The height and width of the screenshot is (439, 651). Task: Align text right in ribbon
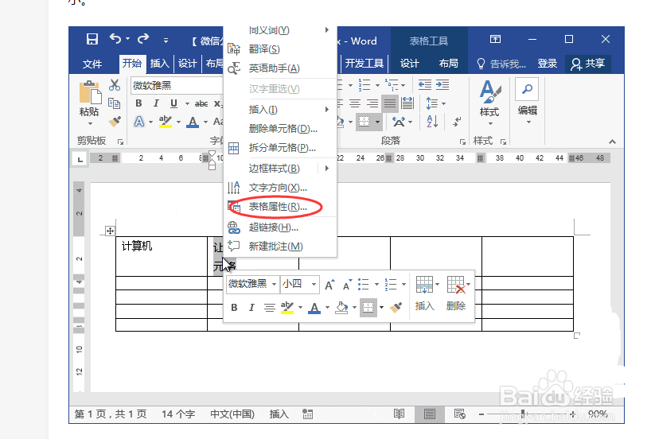tap(372, 103)
